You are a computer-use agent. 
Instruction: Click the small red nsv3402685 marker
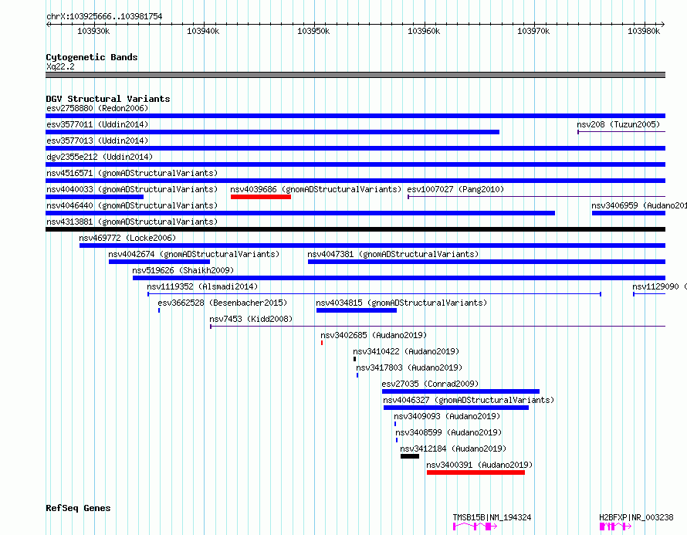click(322, 343)
